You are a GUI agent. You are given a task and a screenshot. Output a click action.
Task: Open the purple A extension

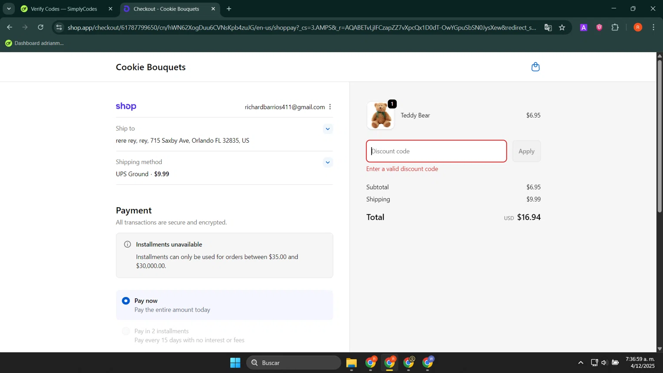tap(583, 27)
